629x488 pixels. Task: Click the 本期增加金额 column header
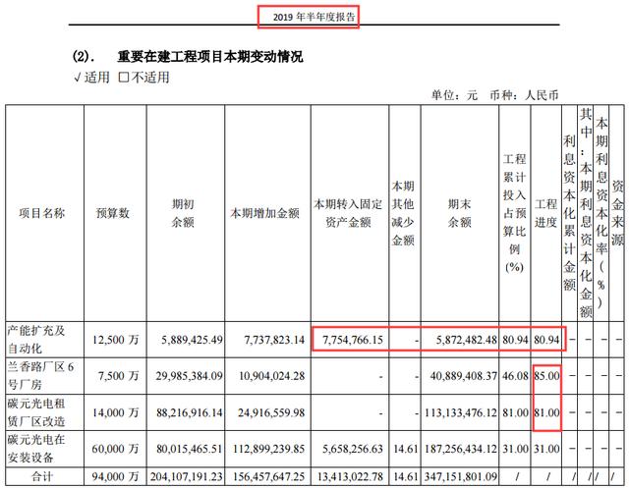(264, 213)
